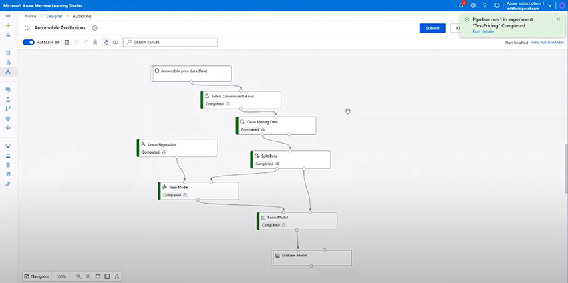Select the Split Data node

[290, 160]
